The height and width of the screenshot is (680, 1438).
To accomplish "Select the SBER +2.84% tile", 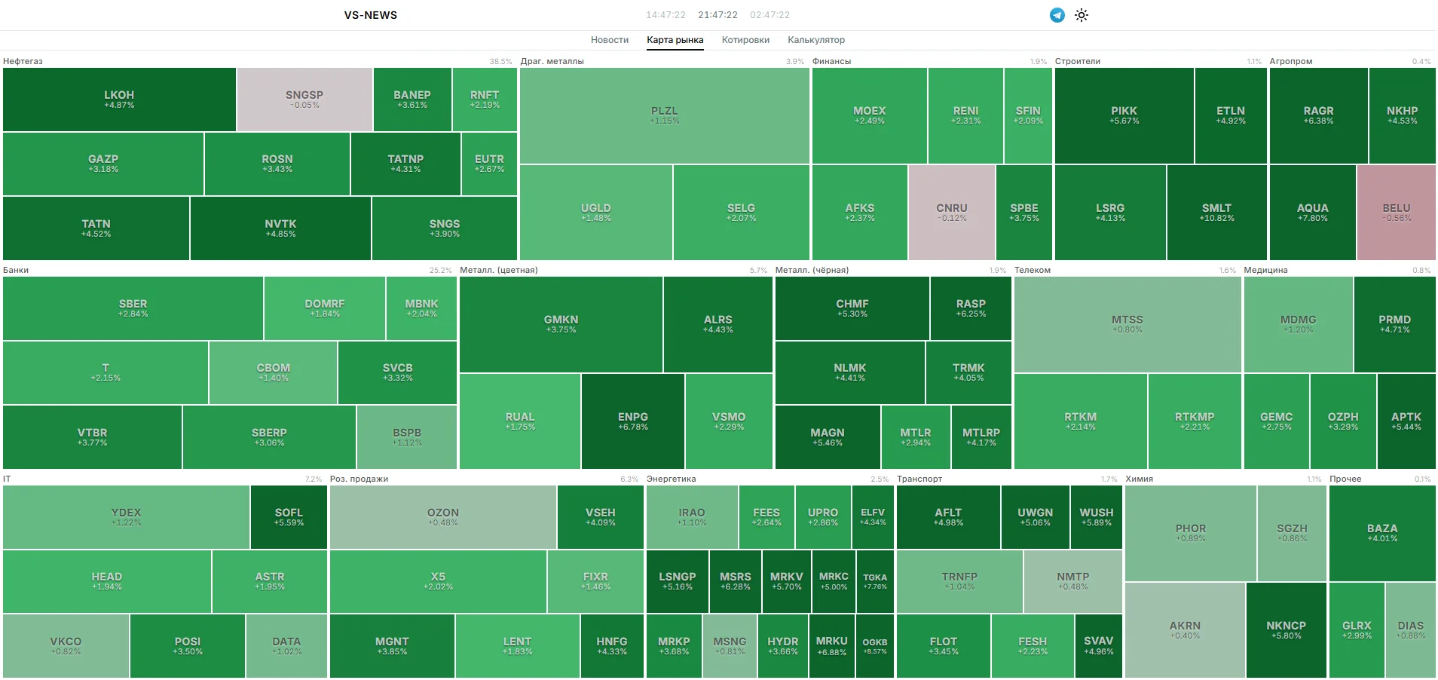I will (x=133, y=308).
